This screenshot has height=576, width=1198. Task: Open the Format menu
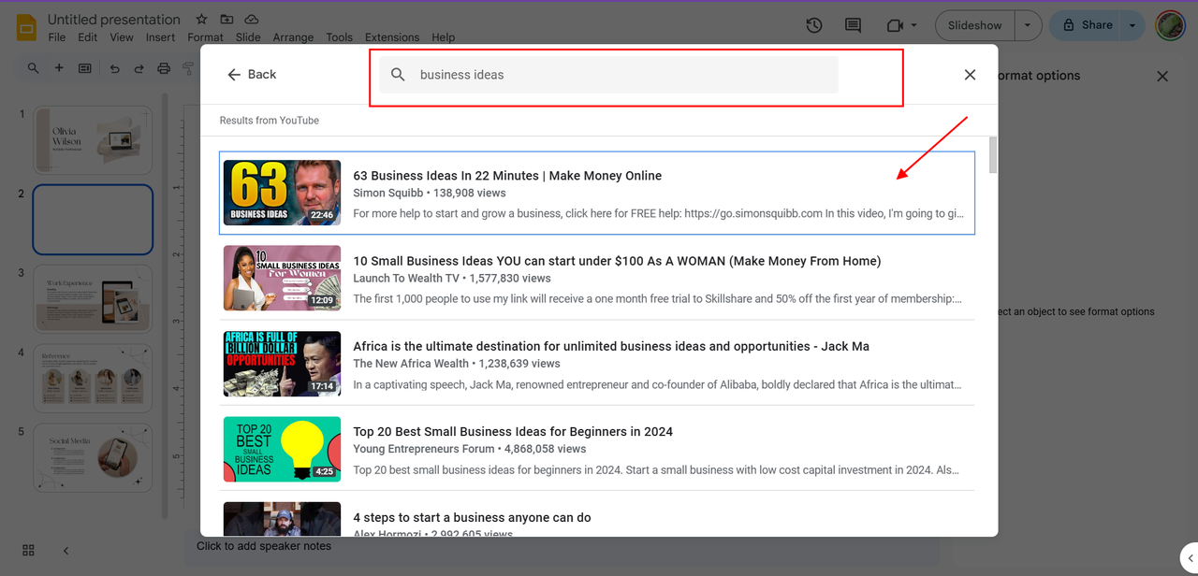[x=205, y=37]
